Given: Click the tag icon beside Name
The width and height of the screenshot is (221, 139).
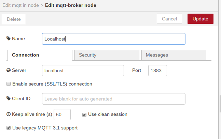Looking at the screenshot, I should (9, 39).
